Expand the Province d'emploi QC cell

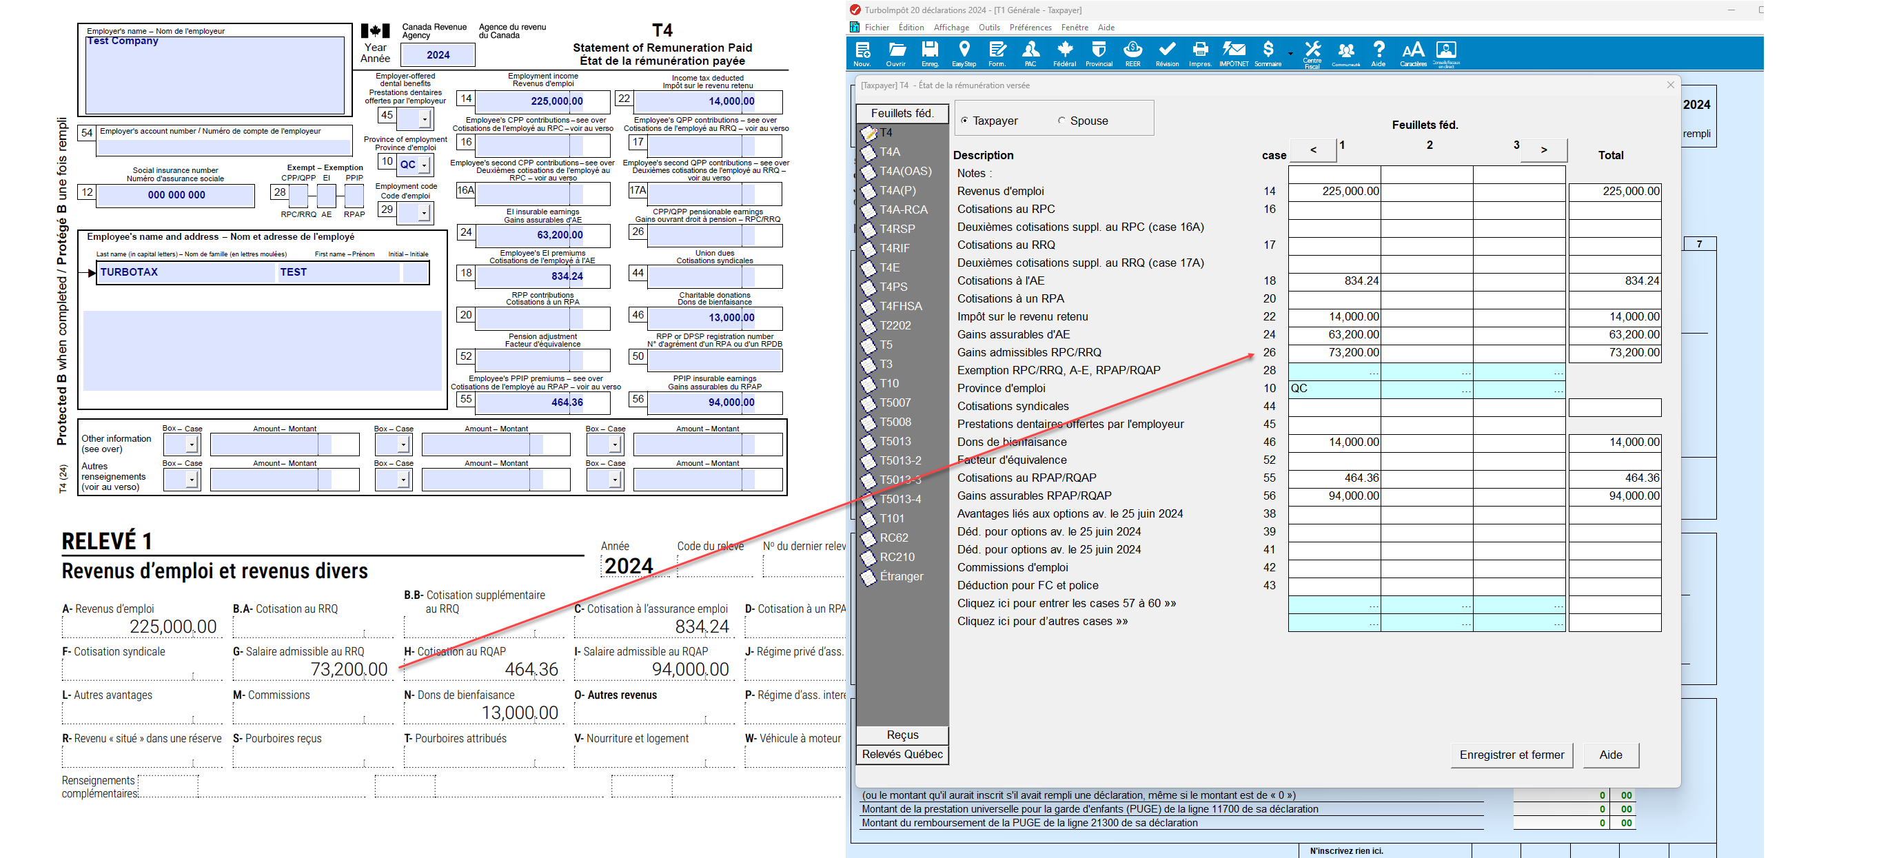tap(1334, 389)
